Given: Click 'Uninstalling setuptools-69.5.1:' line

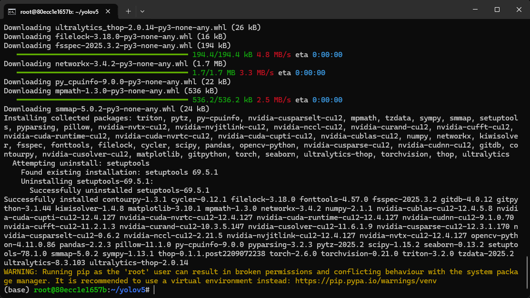Looking at the screenshot, I should click(87, 181).
